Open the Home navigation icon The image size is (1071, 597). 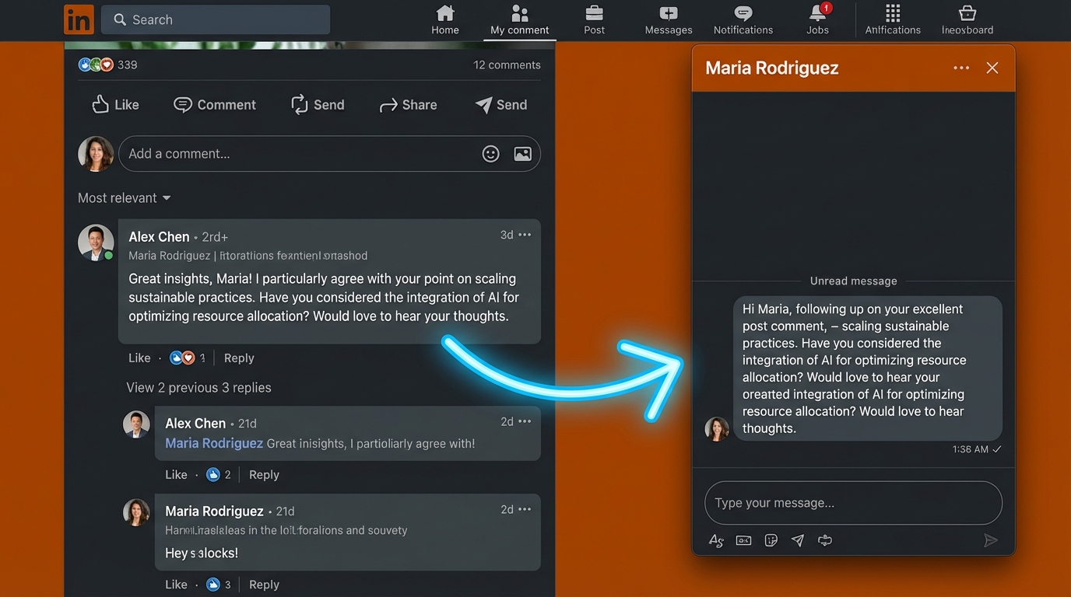point(444,19)
